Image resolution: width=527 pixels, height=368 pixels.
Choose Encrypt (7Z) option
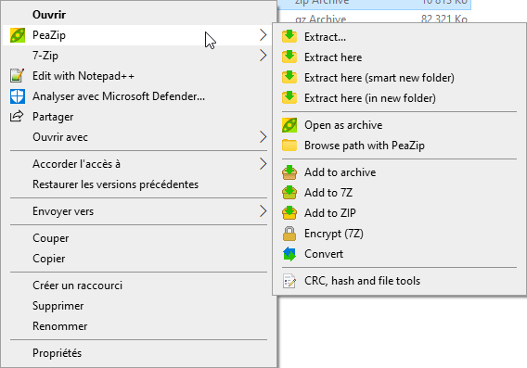click(x=399, y=234)
